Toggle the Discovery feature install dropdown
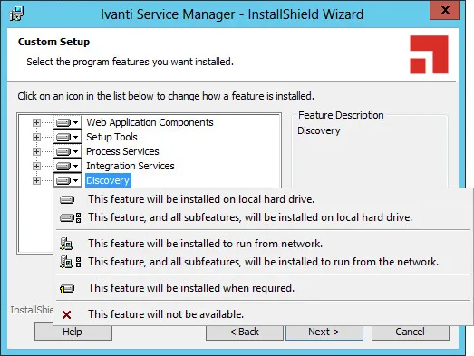This screenshot has width=474, height=356. coord(67,181)
